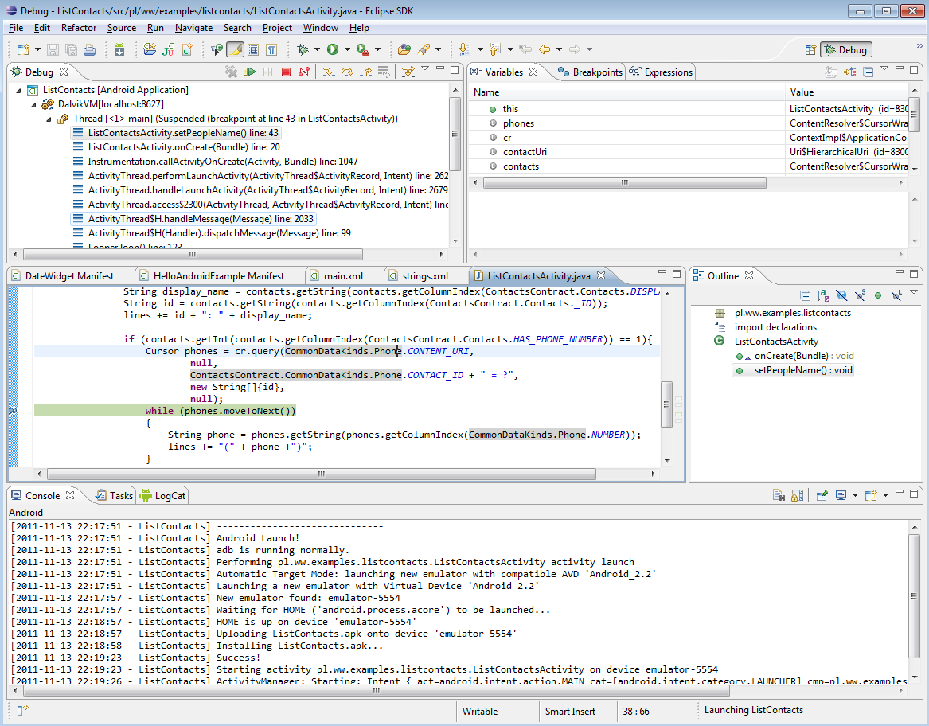Click the Back navigation arrow icon
The image size is (929, 726).
[545, 50]
